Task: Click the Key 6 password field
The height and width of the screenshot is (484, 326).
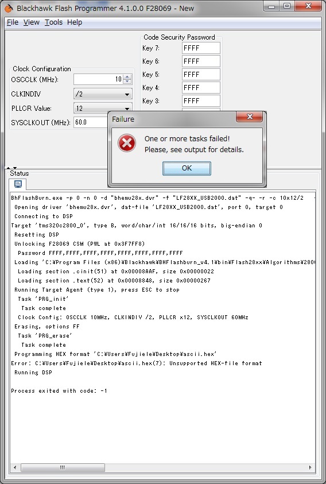Action: tap(201, 61)
